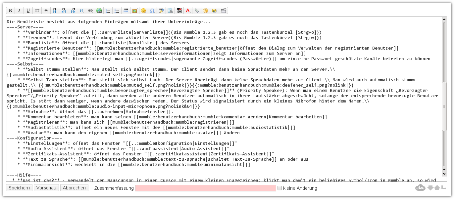455x200 pixels.
Task: Insert your signature
Action: [x=161, y=11]
